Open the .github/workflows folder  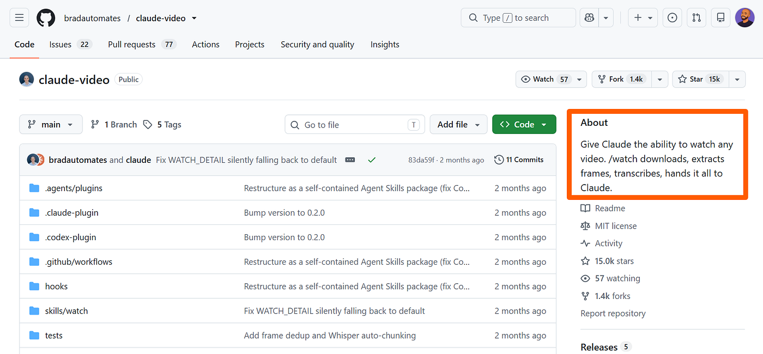pyautogui.click(x=78, y=262)
